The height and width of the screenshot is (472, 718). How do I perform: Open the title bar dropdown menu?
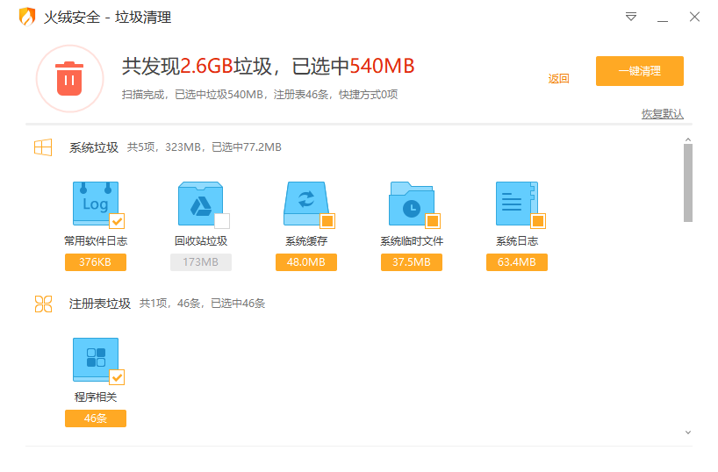(x=631, y=18)
